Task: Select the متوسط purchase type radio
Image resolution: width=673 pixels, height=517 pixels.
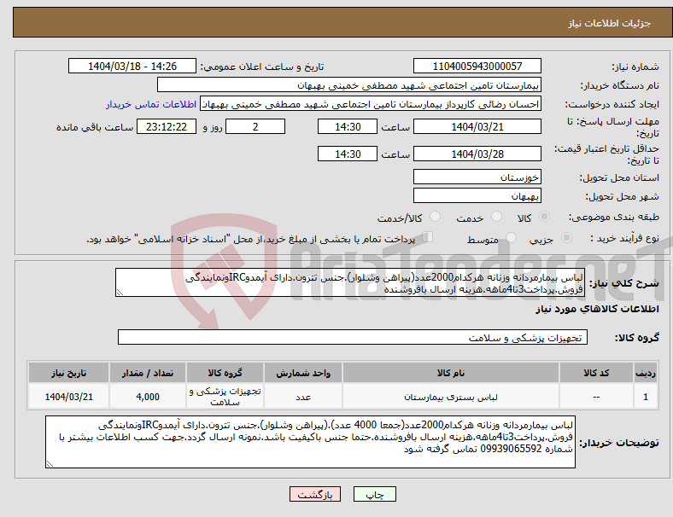Action: [512, 237]
